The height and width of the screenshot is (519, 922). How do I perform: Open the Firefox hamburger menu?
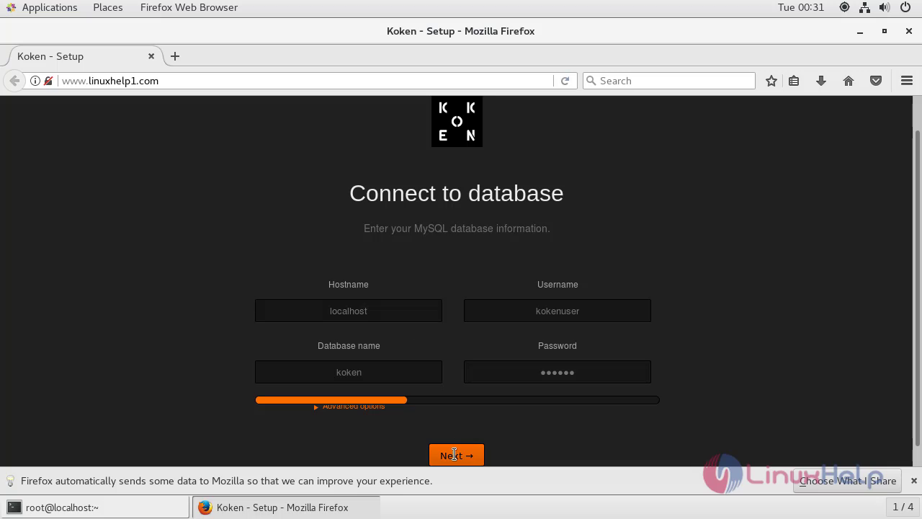[x=907, y=81]
